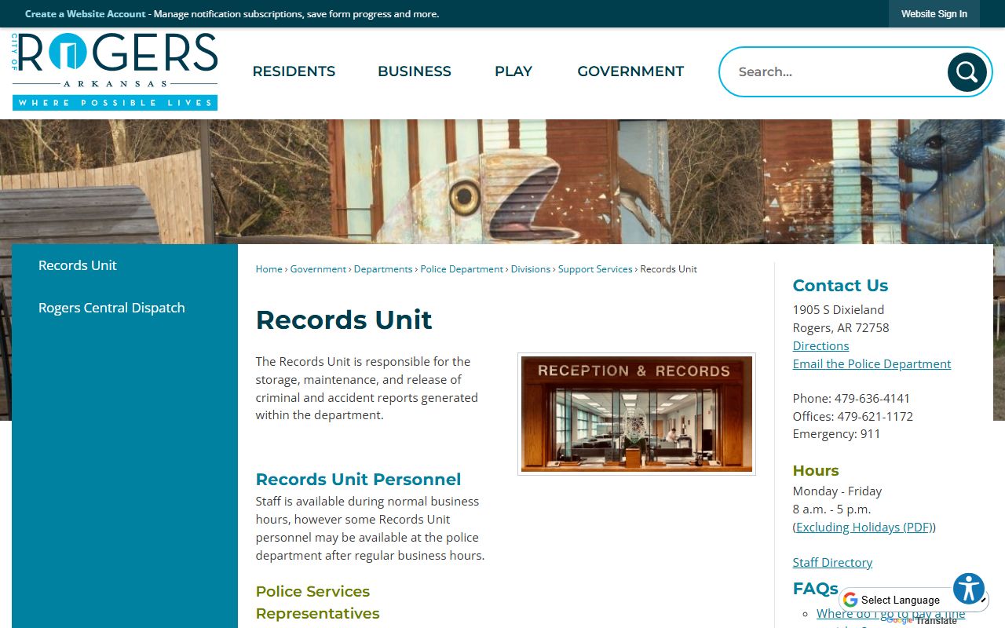This screenshot has height=628, width=1005.
Task: Open the Residents menu
Action: (x=294, y=71)
